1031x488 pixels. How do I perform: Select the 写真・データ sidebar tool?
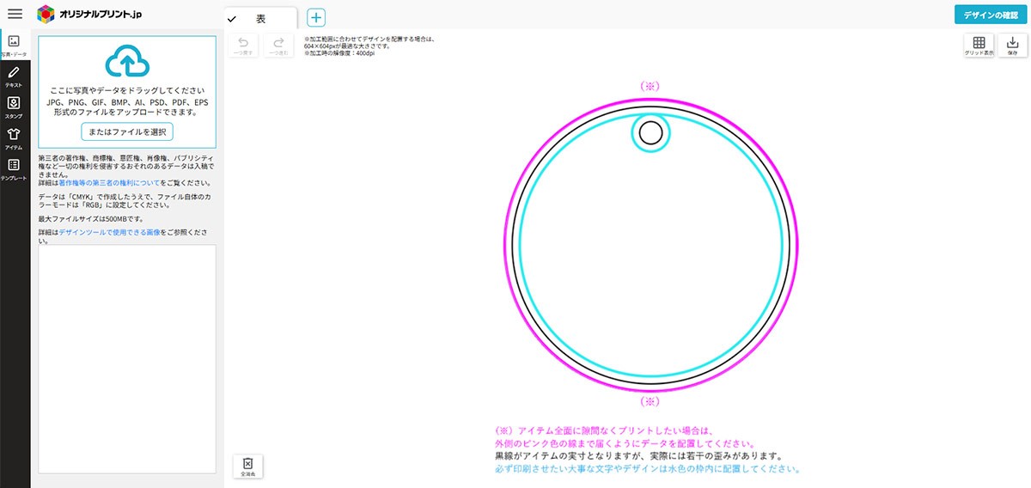[x=15, y=44]
